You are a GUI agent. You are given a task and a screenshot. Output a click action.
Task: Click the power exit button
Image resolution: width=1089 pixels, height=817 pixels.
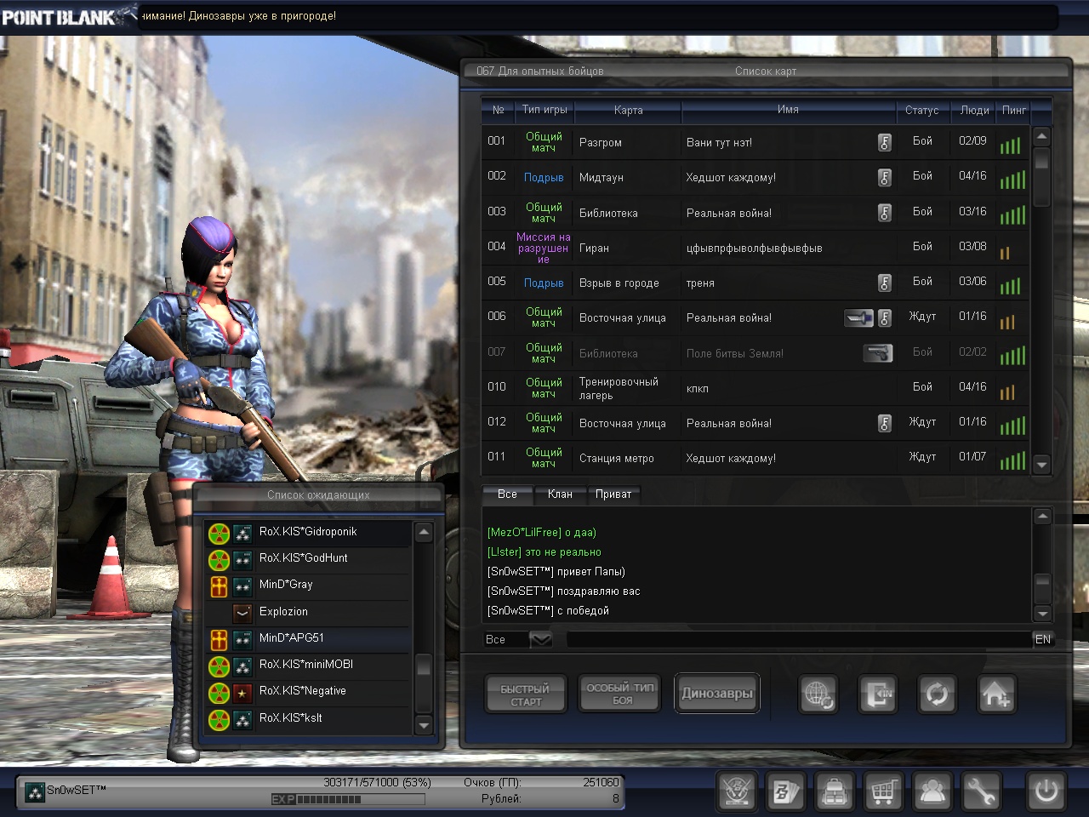point(1046,792)
